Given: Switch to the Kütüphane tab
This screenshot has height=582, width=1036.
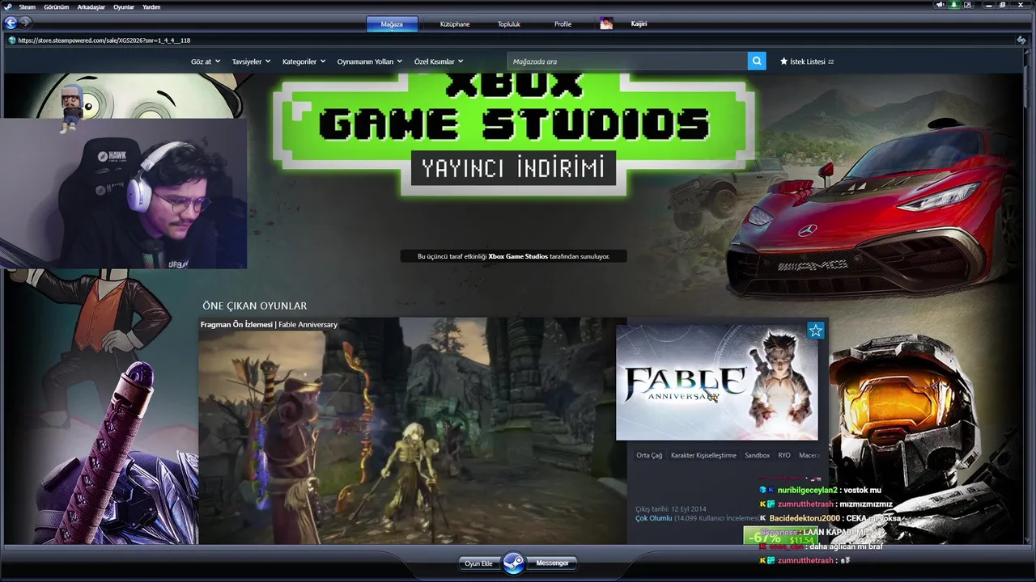Looking at the screenshot, I should (455, 24).
